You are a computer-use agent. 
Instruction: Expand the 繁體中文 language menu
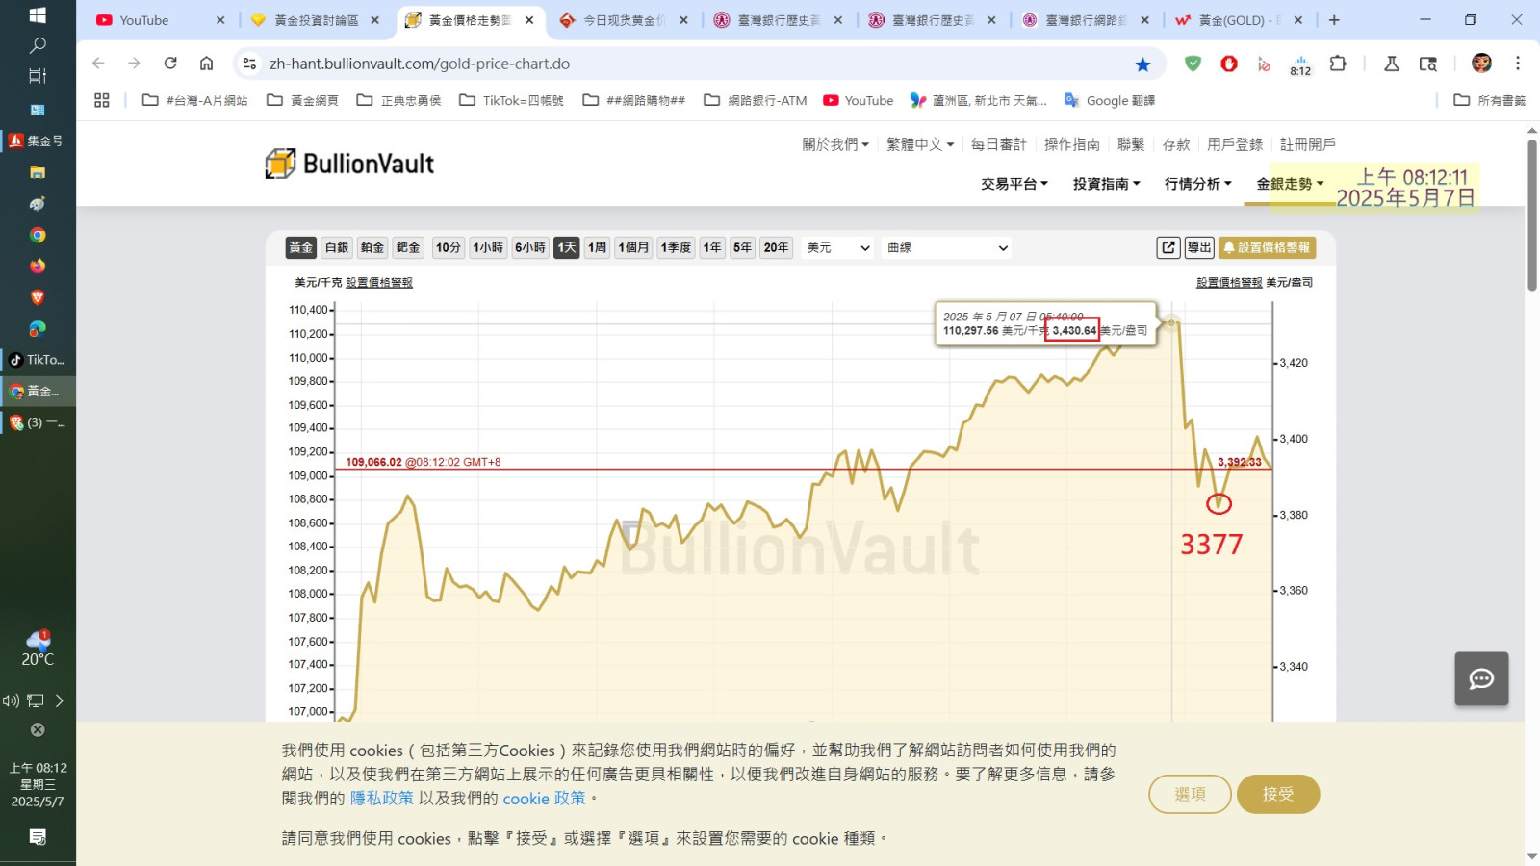tap(920, 144)
